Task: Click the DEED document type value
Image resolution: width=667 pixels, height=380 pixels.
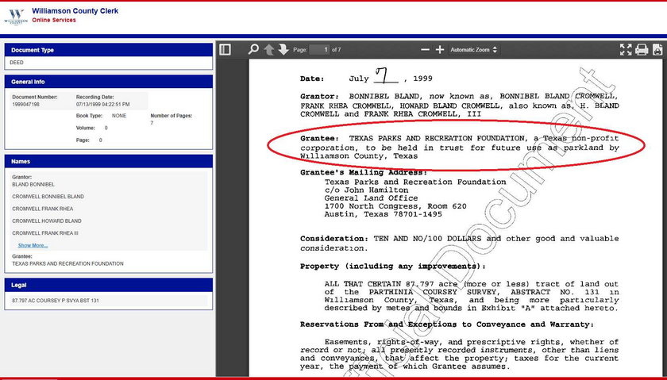Action: click(17, 63)
